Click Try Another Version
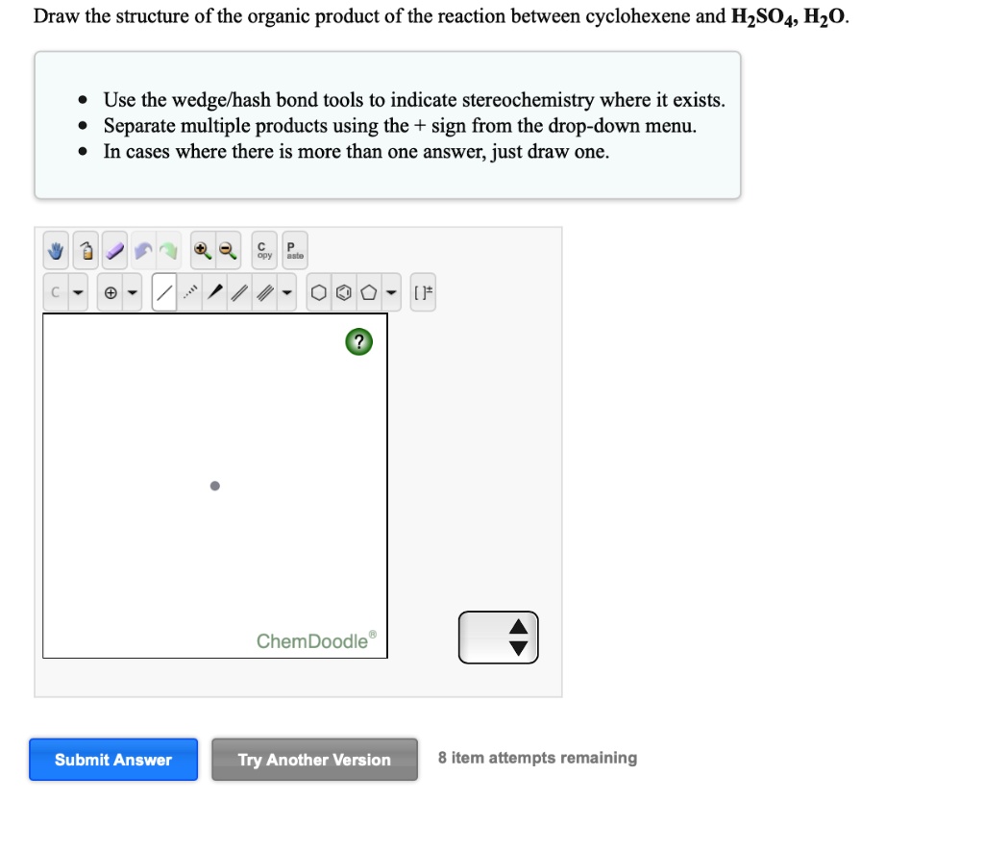This screenshot has width=984, height=851. click(314, 760)
